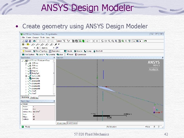Click the Conversion tool

click(x=80, y=55)
